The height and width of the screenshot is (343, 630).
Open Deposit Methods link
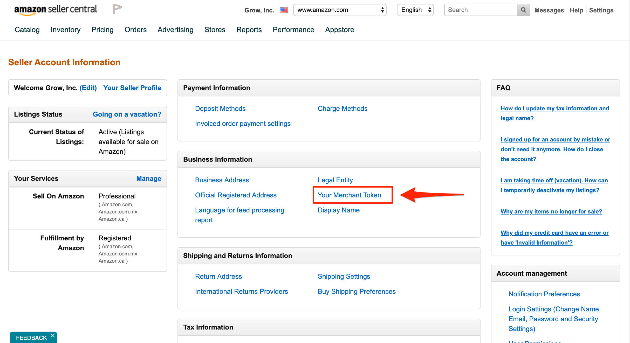pos(220,109)
